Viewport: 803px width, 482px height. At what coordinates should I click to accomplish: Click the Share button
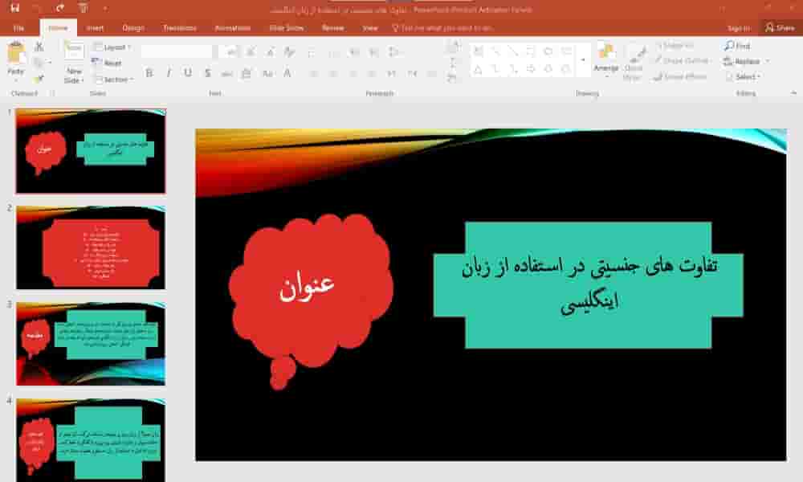[x=779, y=27]
